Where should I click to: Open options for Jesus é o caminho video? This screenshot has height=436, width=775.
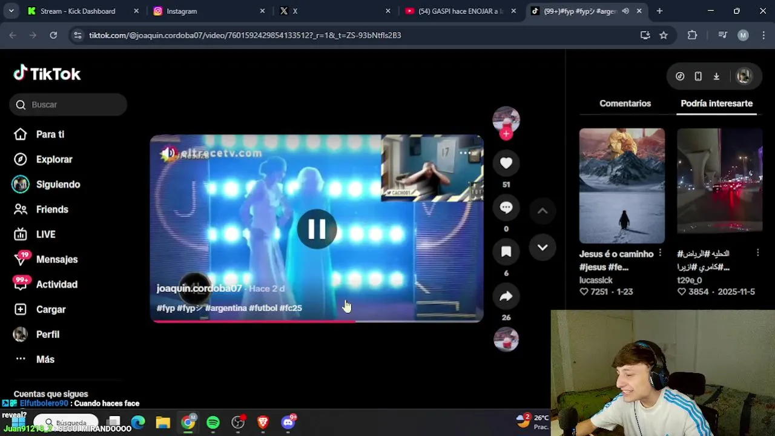660,253
